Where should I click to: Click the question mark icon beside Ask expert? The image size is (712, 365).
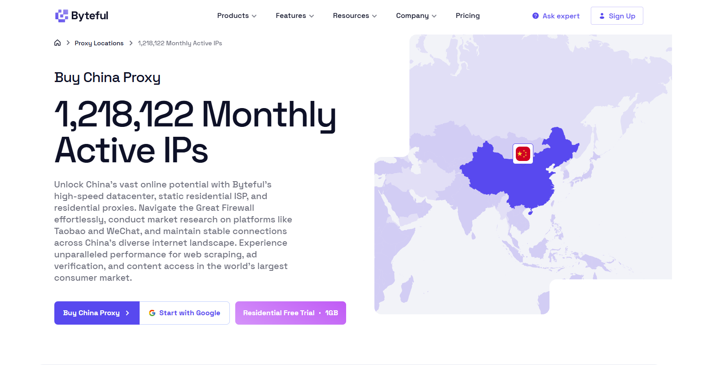[x=536, y=16]
